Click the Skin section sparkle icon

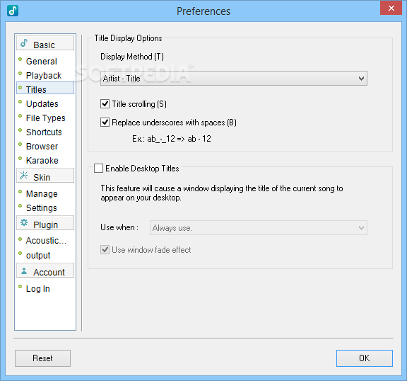pos(23,176)
